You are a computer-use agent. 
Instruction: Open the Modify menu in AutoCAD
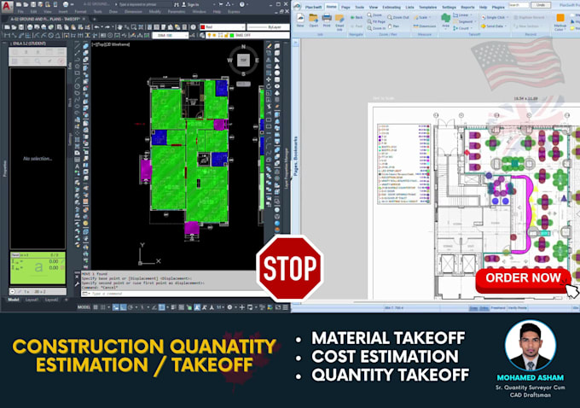coord(155,12)
